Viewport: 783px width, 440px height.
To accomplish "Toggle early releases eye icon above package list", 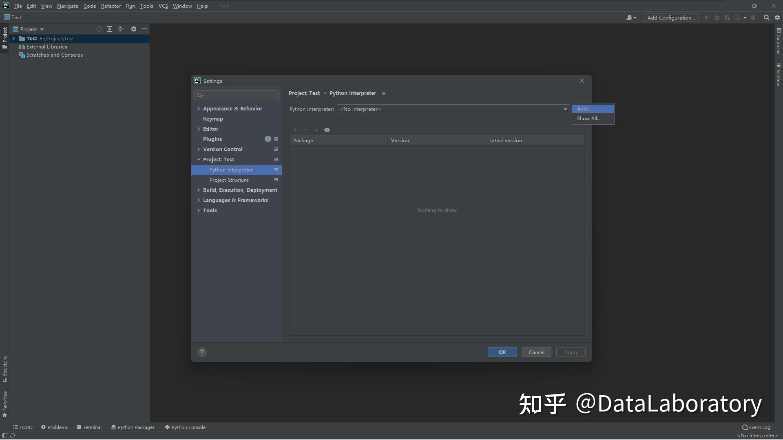I will coord(327,130).
